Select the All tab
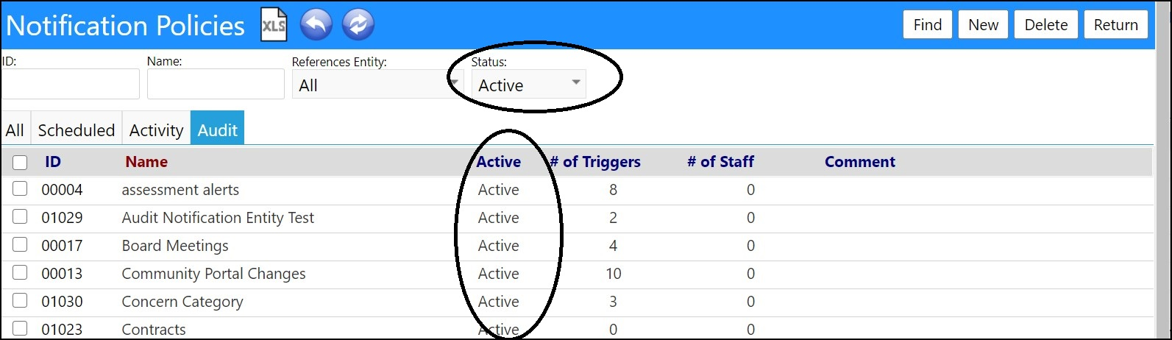1172x340 pixels. coord(15,130)
